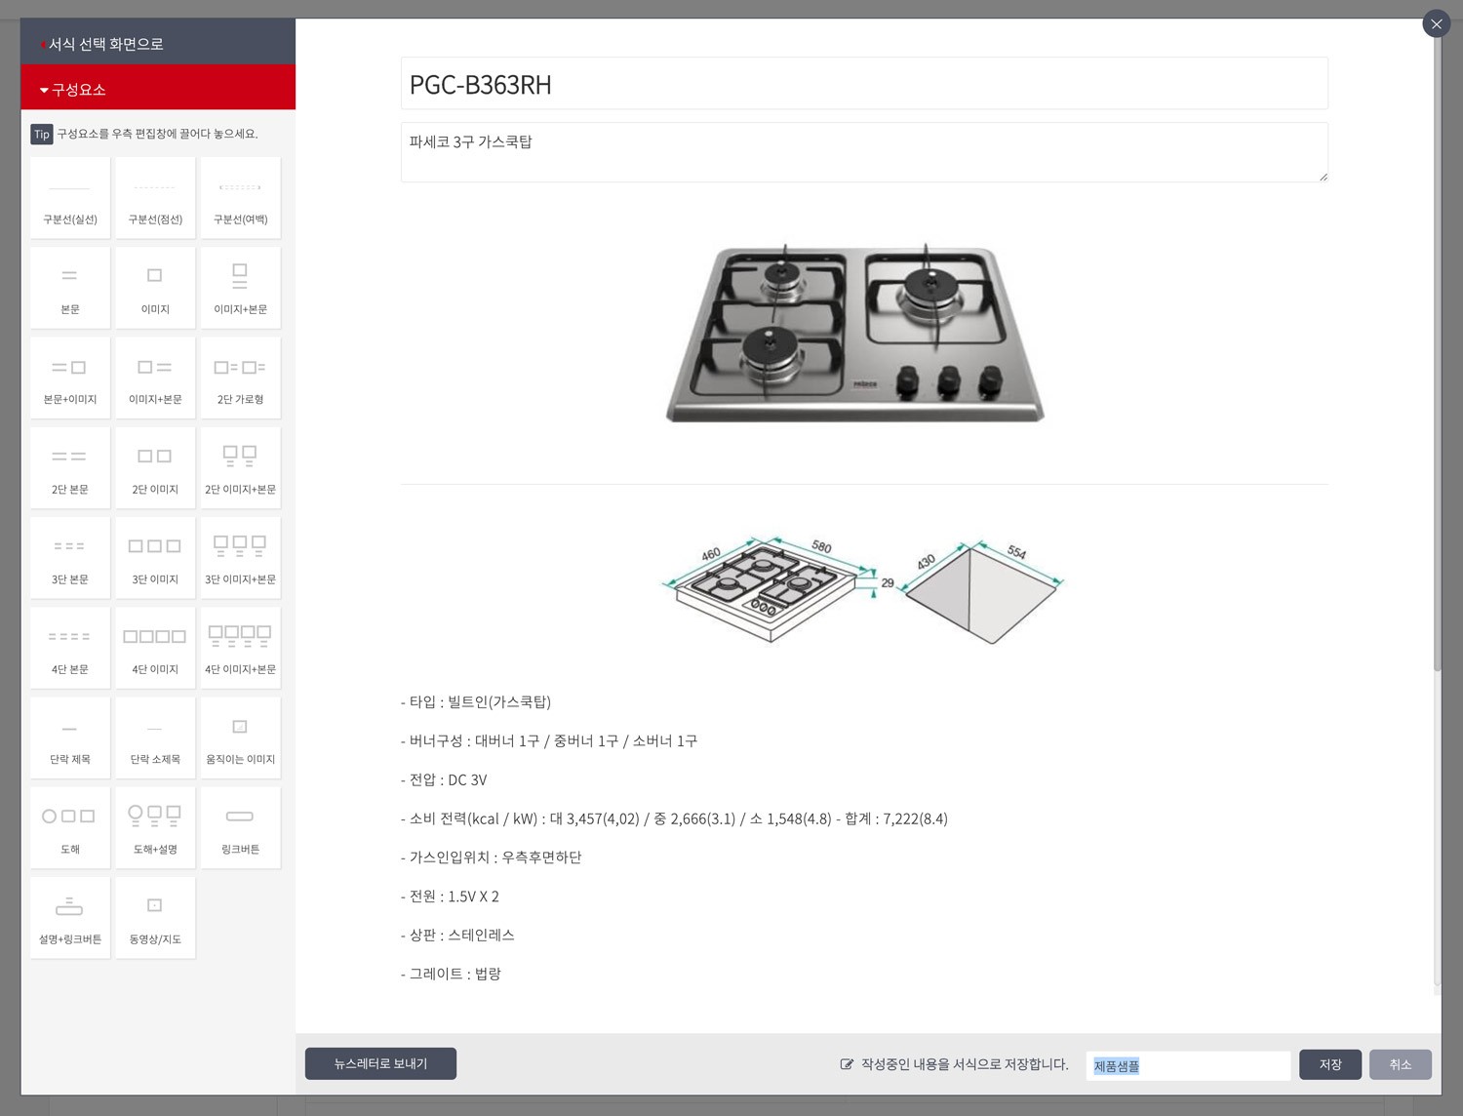Select the 단락 소제목 subheading component
This screenshot has width=1463, height=1116.
155,737
